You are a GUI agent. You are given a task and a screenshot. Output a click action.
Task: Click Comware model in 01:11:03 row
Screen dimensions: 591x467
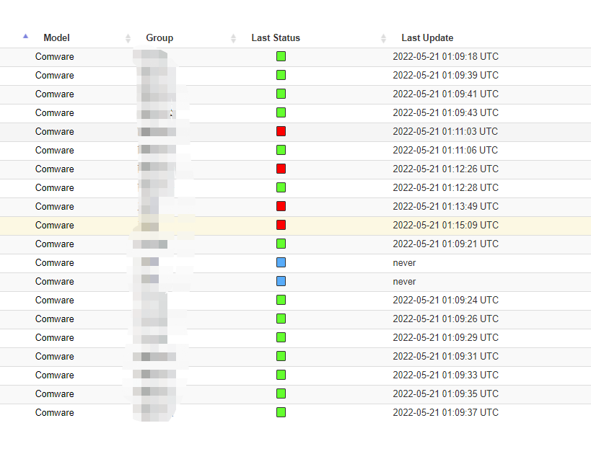55,131
